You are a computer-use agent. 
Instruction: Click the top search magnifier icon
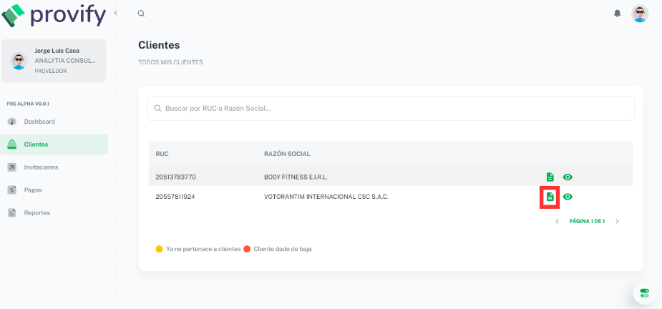coord(142,14)
